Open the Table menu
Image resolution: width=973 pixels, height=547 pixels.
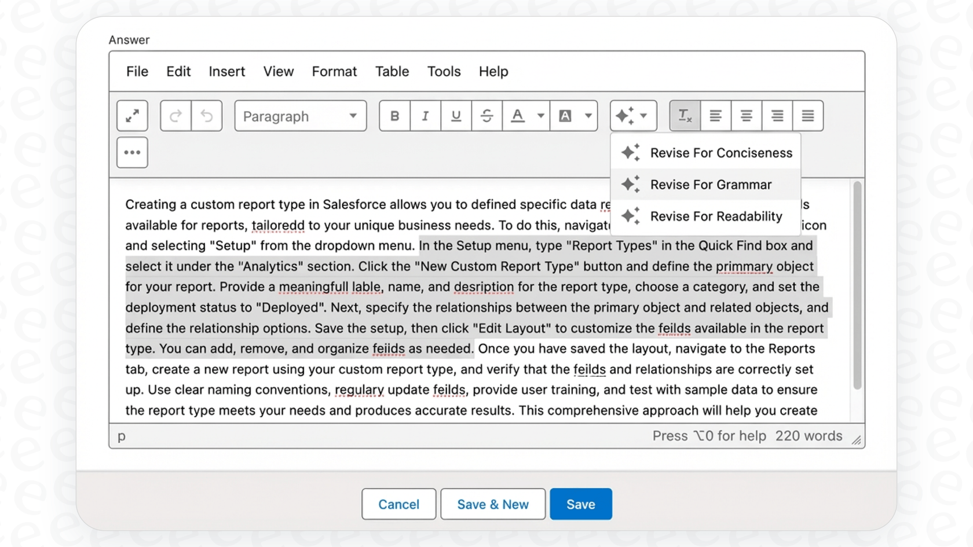[392, 71]
